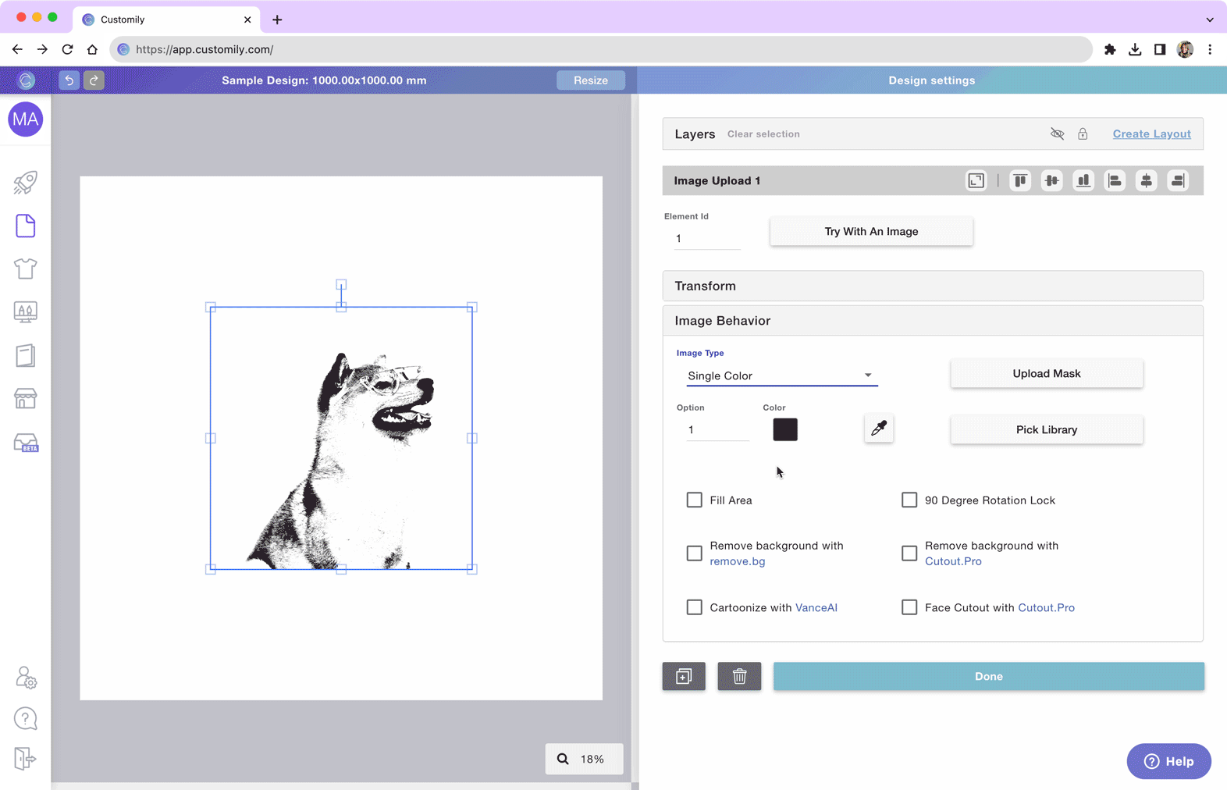The width and height of the screenshot is (1227, 790).
Task: Open the t-shirt products sidebar icon
Action: pos(25,269)
